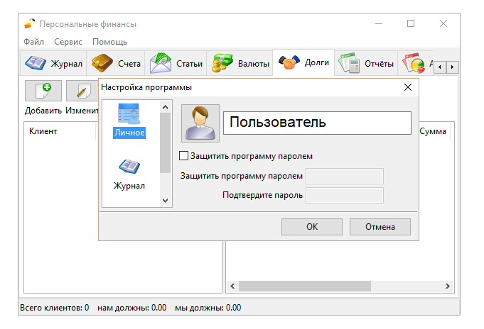Click the horizontal scrollbar thumb in table

[x=305, y=286]
